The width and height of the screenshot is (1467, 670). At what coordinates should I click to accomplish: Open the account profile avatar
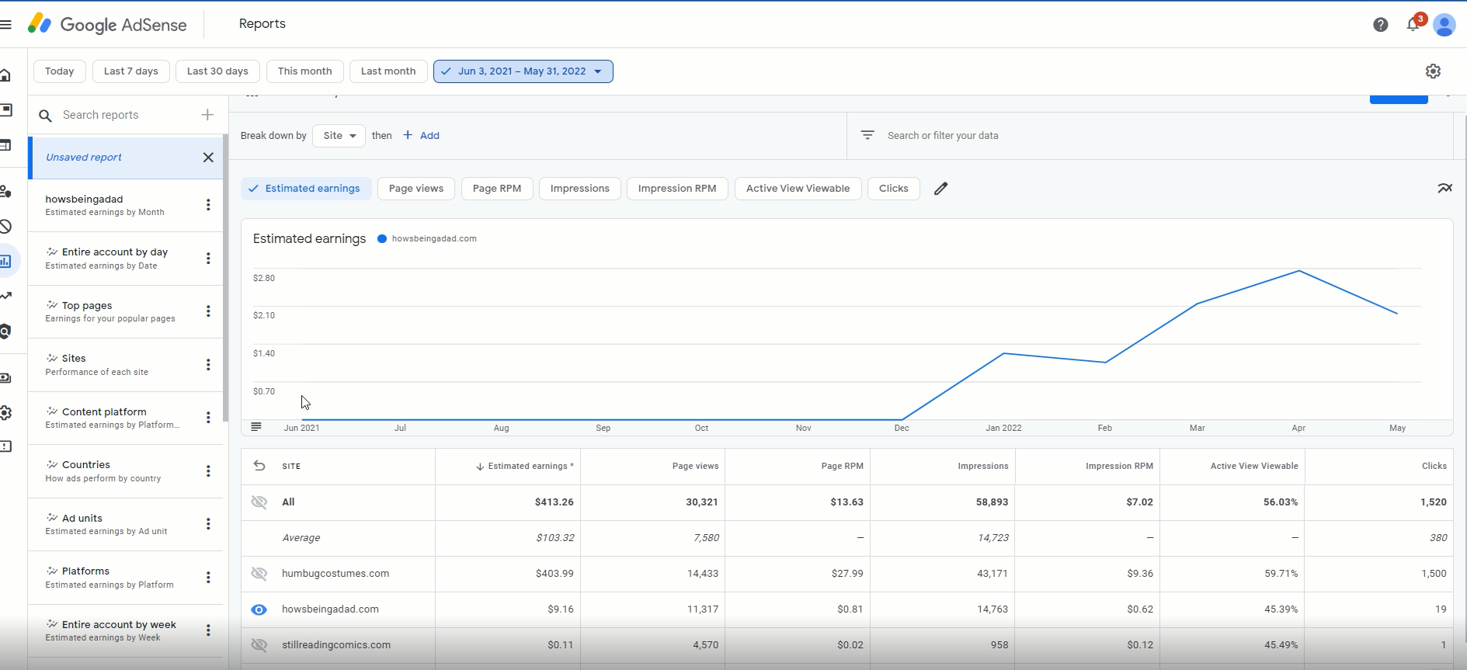coord(1444,25)
